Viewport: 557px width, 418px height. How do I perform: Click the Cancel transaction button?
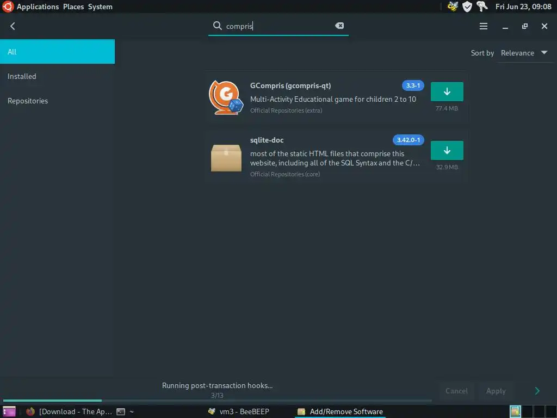[x=456, y=391]
